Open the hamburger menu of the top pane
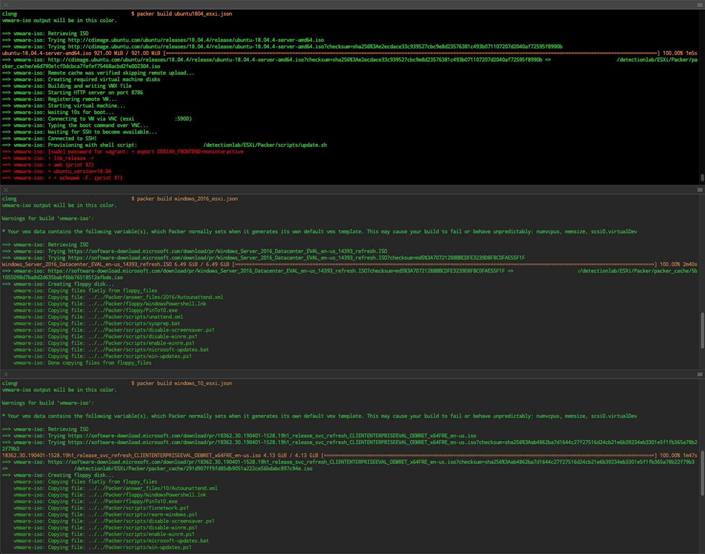 tap(700, 5)
